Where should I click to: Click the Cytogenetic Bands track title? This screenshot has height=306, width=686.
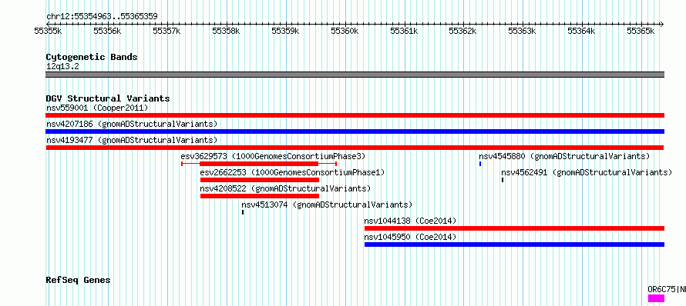[92, 57]
